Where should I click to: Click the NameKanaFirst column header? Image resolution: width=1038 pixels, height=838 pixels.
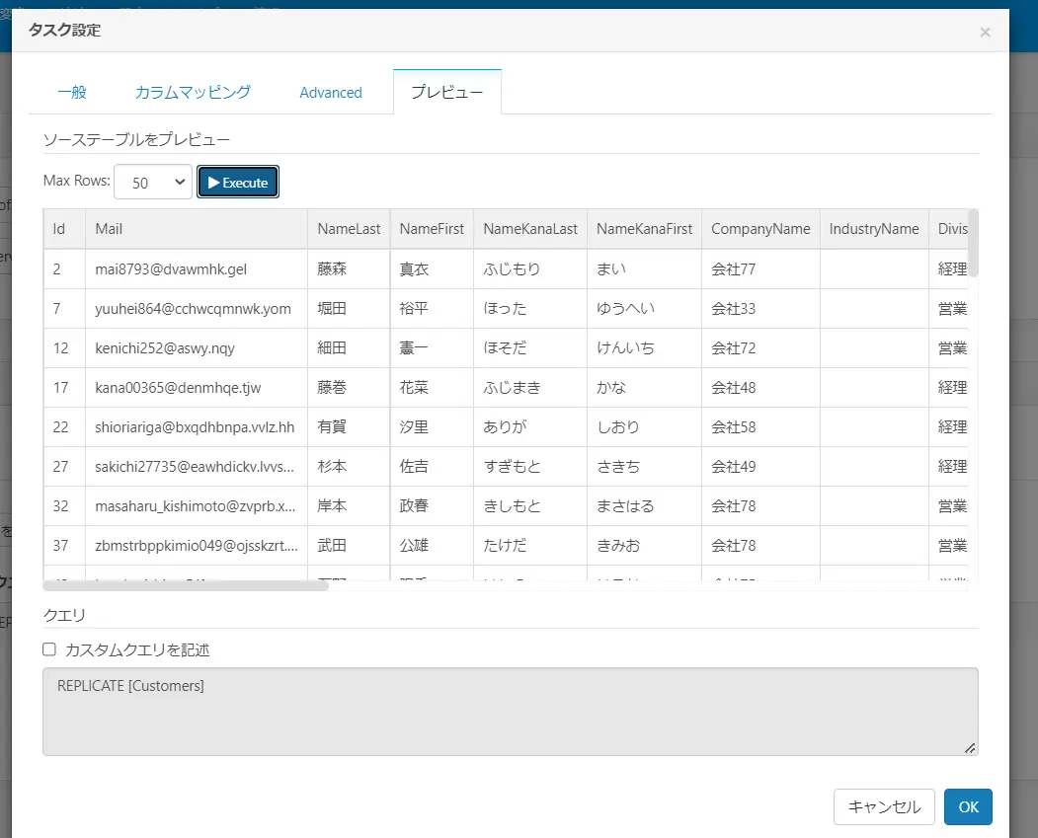[x=644, y=229]
